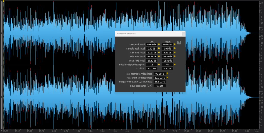The width and height of the screenshot is (264, 133).
Task: Close the Waveform Statistics dialog
Action: [x=183, y=34]
